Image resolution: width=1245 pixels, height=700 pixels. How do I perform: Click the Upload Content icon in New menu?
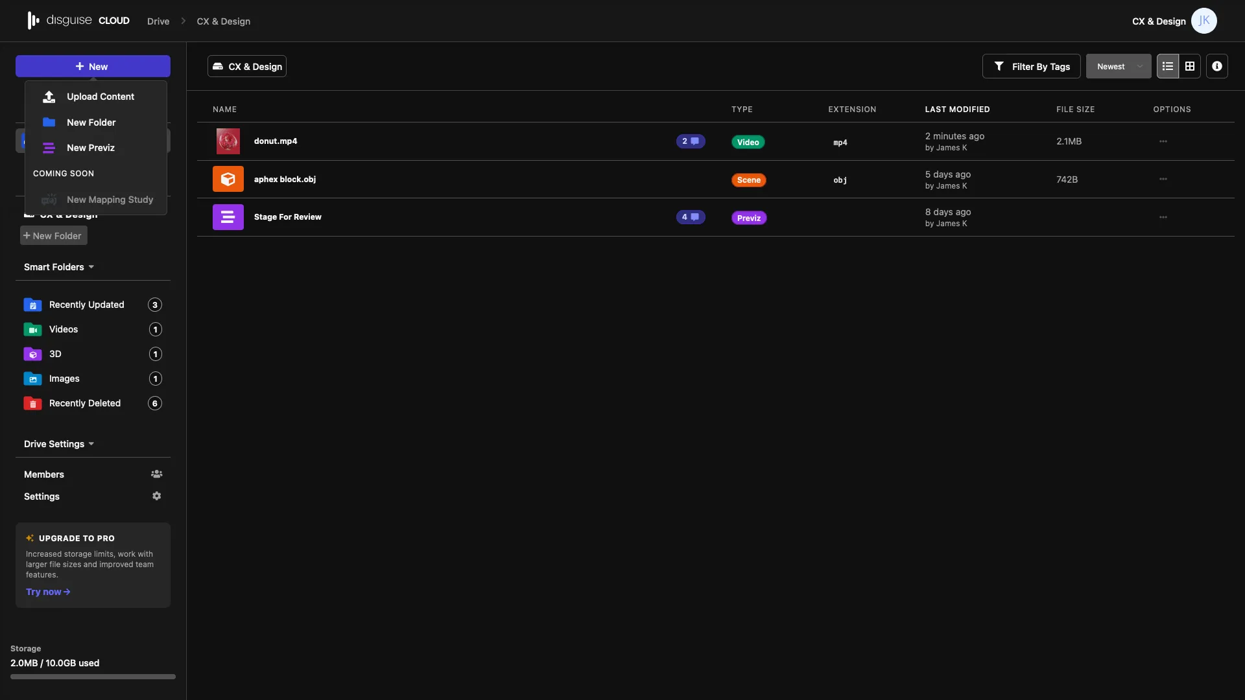(x=49, y=96)
